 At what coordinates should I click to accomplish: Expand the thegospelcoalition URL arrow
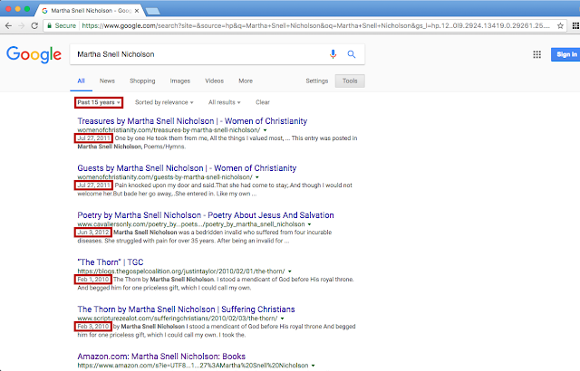[x=290, y=271]
